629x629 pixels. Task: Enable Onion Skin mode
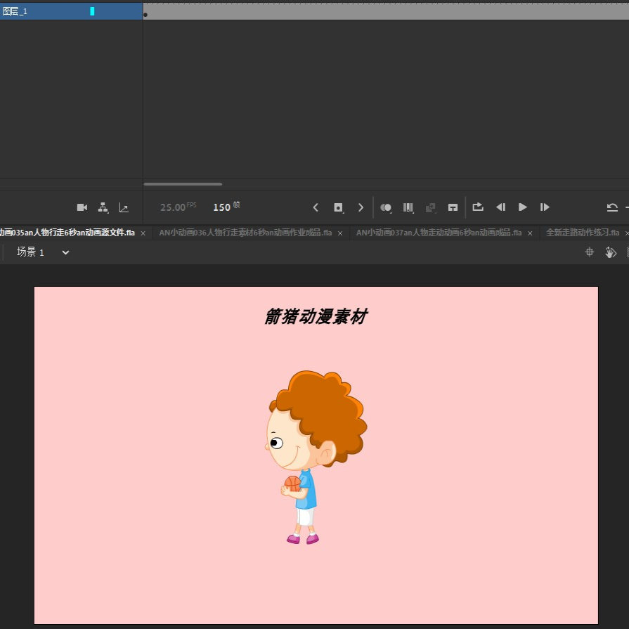click(x=386, y=207)
